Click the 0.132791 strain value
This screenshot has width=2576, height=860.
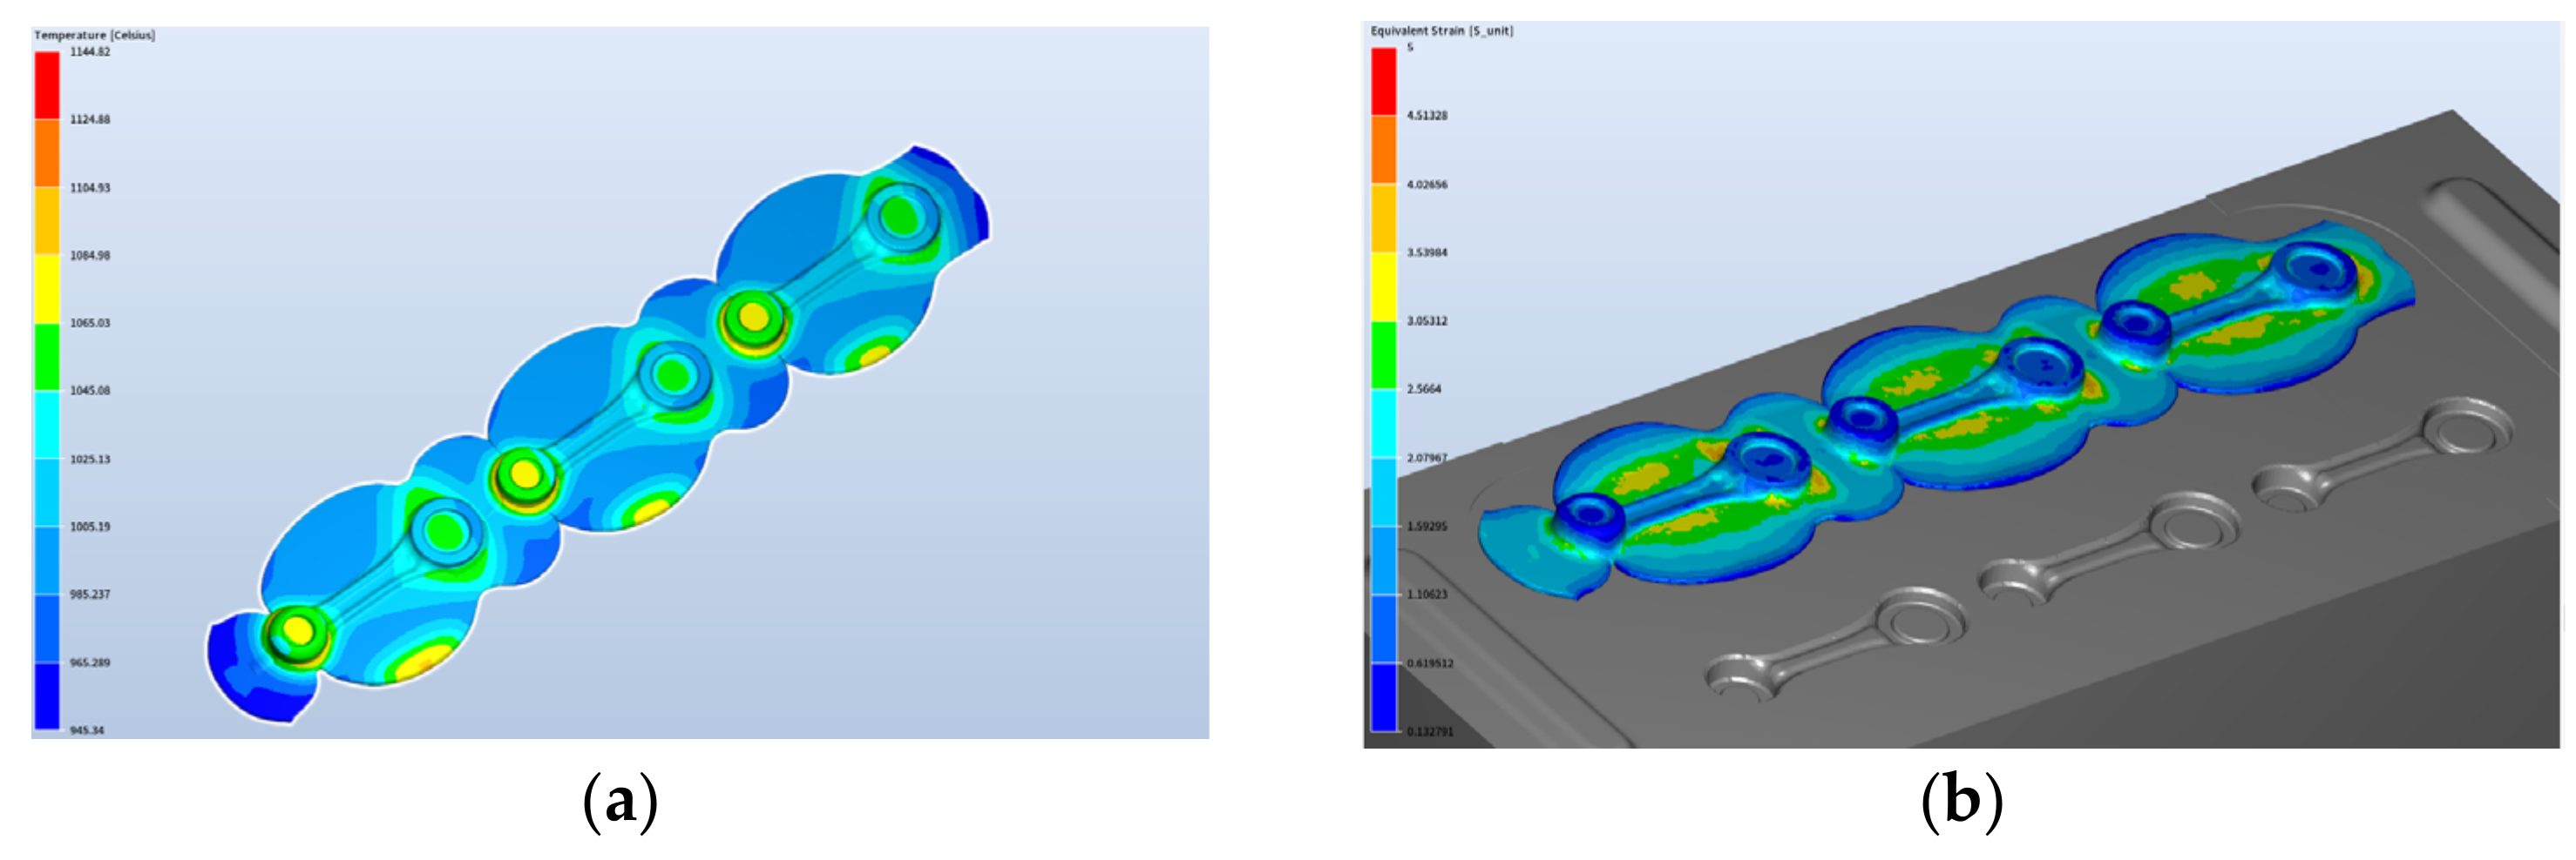[1430, 732]
